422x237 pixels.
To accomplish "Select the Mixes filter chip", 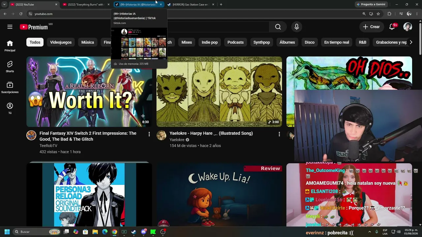I will click(x=187, y=42).
